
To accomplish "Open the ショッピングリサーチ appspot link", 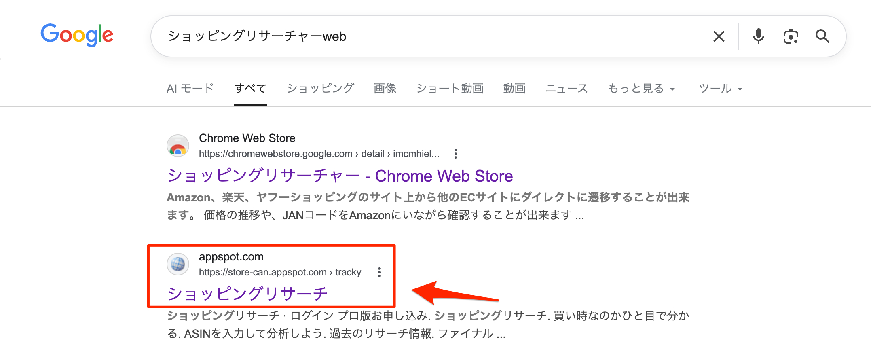I will pyautogui.click(x=247, y=294).
